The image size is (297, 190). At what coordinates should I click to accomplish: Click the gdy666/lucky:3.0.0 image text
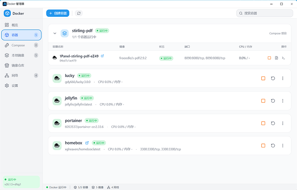pos(77,82)
